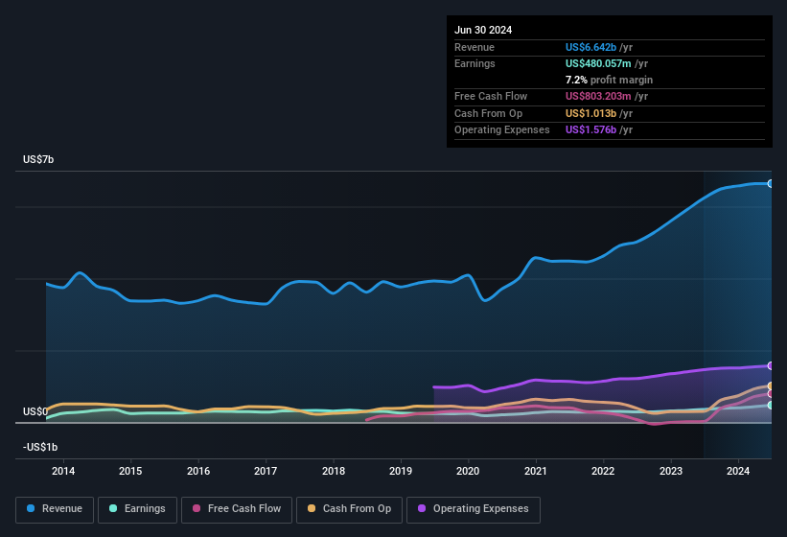Click the 2017 x-axis label
787x537 pixels.
[x=266, y=471]
